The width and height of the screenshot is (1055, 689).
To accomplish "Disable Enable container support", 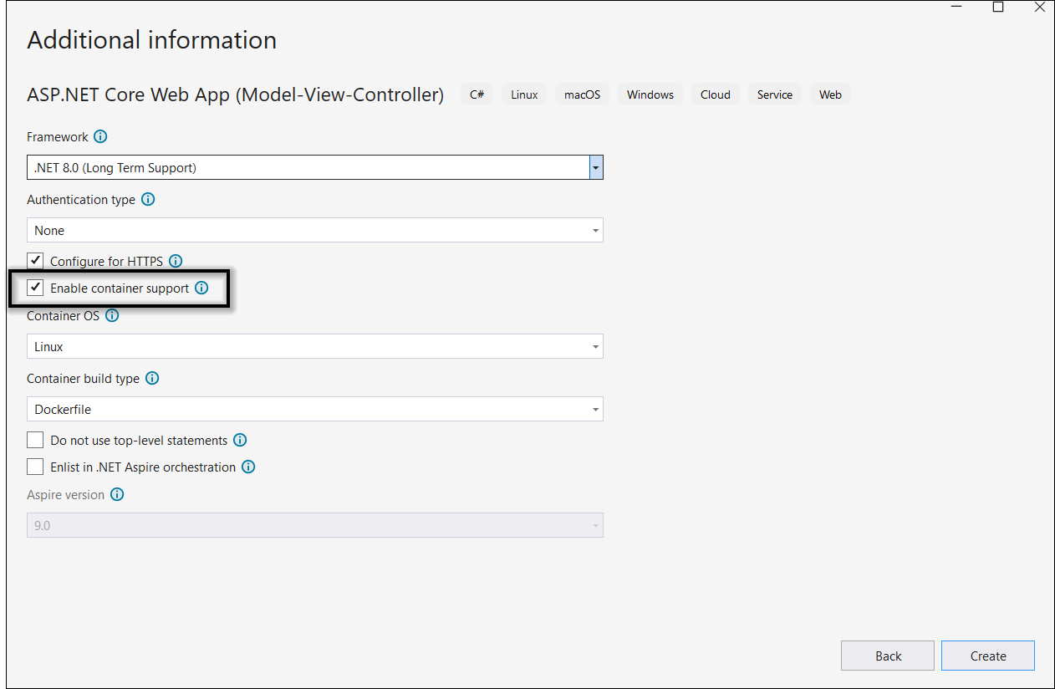I will click(34, 287).
